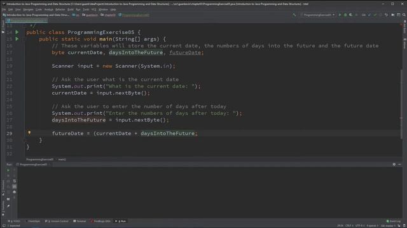The image size is (407, 228).
Task: Revert changes using the undo arrow icon
Action: pyautogui.click(x=386, y=15)
